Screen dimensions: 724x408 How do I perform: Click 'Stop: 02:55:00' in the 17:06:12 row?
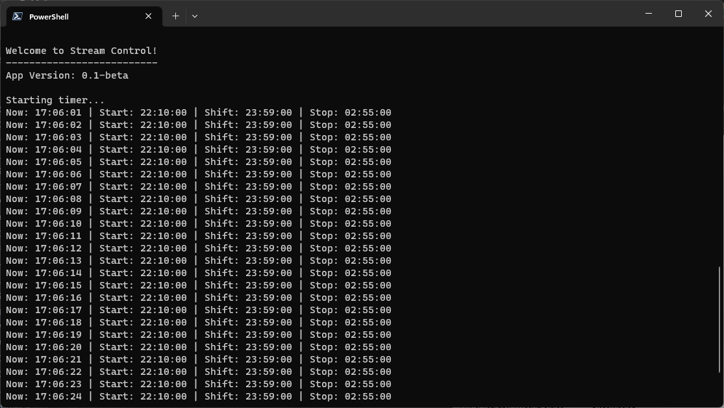pyautogui.click(x=351, y=249)
